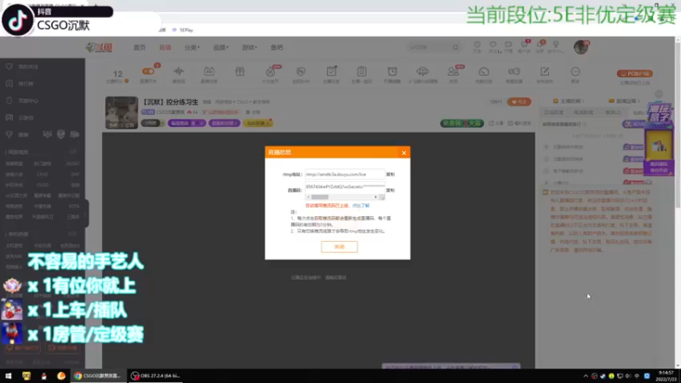Switch to 周活跃度 tab
Screen dimensions: 681x383
[583, 112]
